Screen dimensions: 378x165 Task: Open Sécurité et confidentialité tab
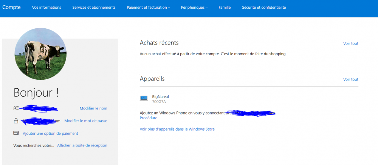pyautogui.click(x=264, y=8)
